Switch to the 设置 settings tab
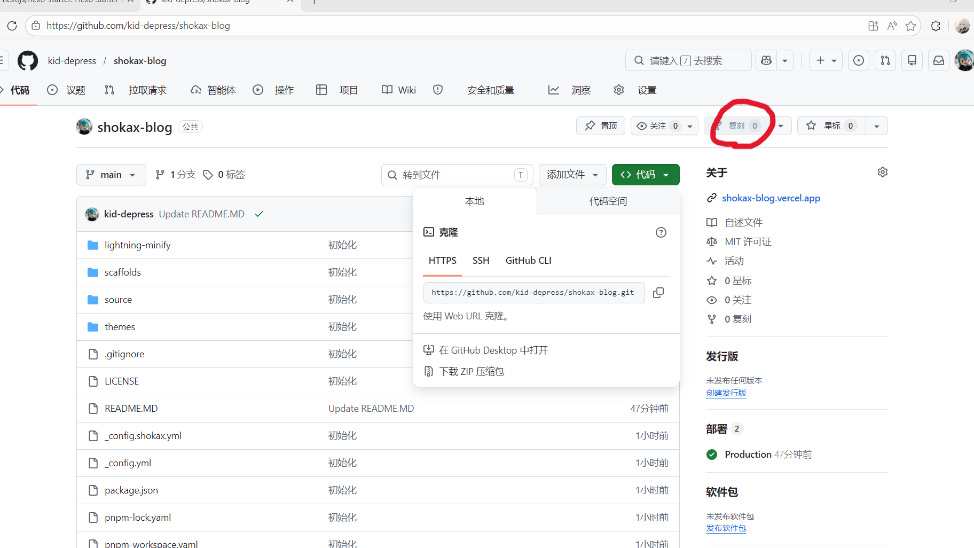Screen dimensions: 974x548 pos(635,90)
